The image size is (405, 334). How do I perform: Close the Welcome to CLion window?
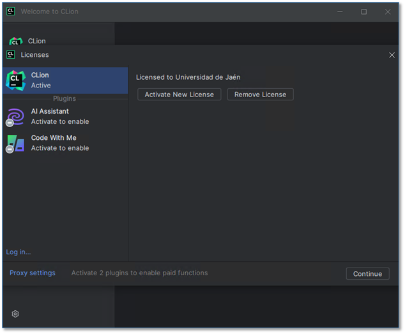point(388,11)
